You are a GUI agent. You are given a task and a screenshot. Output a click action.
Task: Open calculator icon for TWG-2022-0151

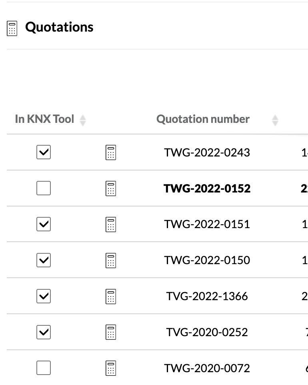111,225
